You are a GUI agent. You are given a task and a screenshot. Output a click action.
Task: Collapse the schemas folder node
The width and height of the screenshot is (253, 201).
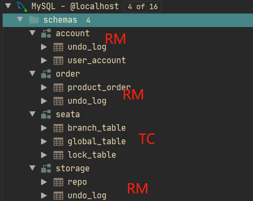coord(20,19)
